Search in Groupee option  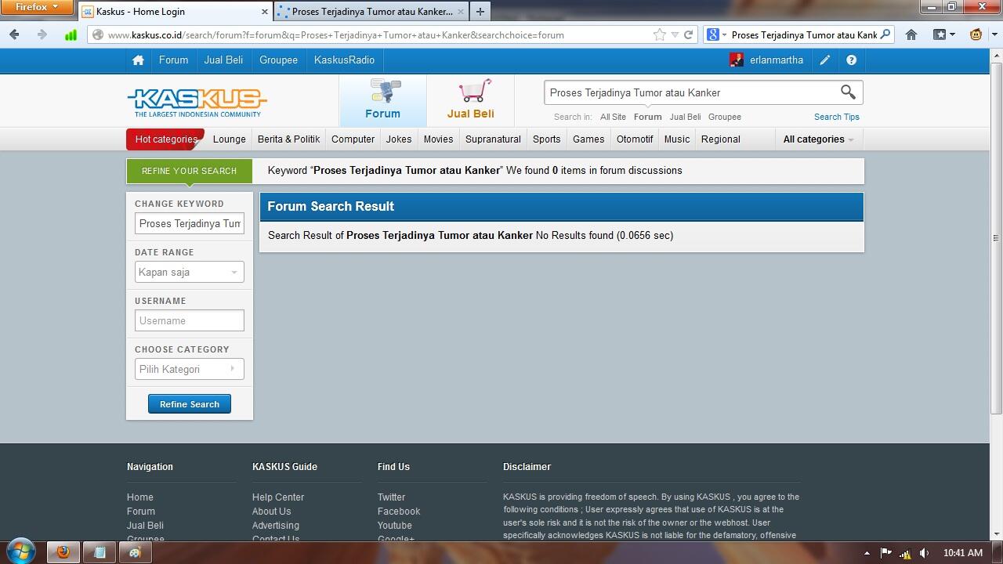[x=725, y=117]
